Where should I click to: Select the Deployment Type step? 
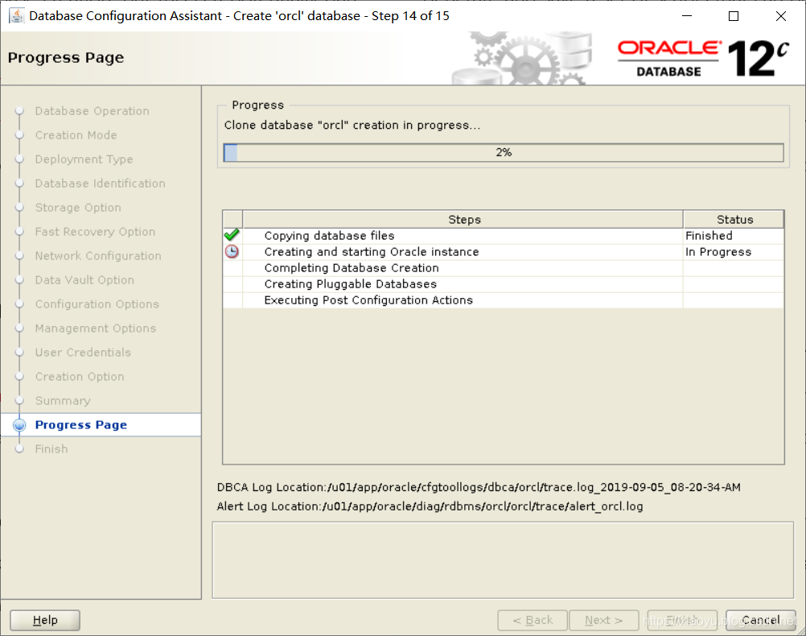coord(84,159)
